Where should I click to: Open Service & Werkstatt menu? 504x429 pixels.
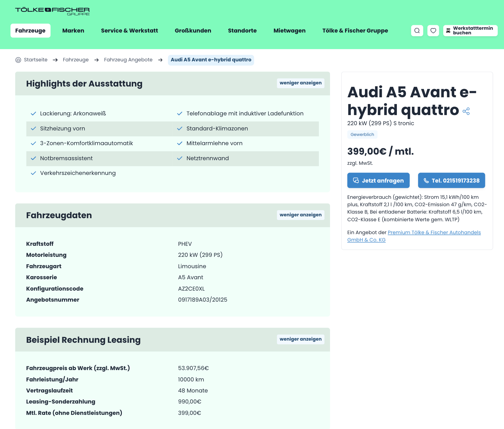tap(129, 31)
